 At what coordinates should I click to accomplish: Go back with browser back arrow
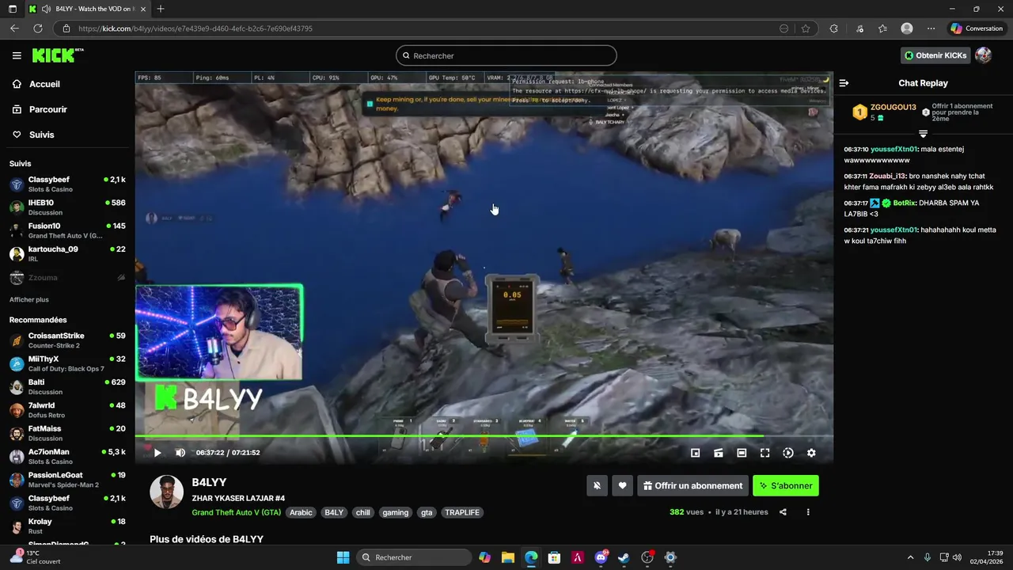tap(14, 28)
